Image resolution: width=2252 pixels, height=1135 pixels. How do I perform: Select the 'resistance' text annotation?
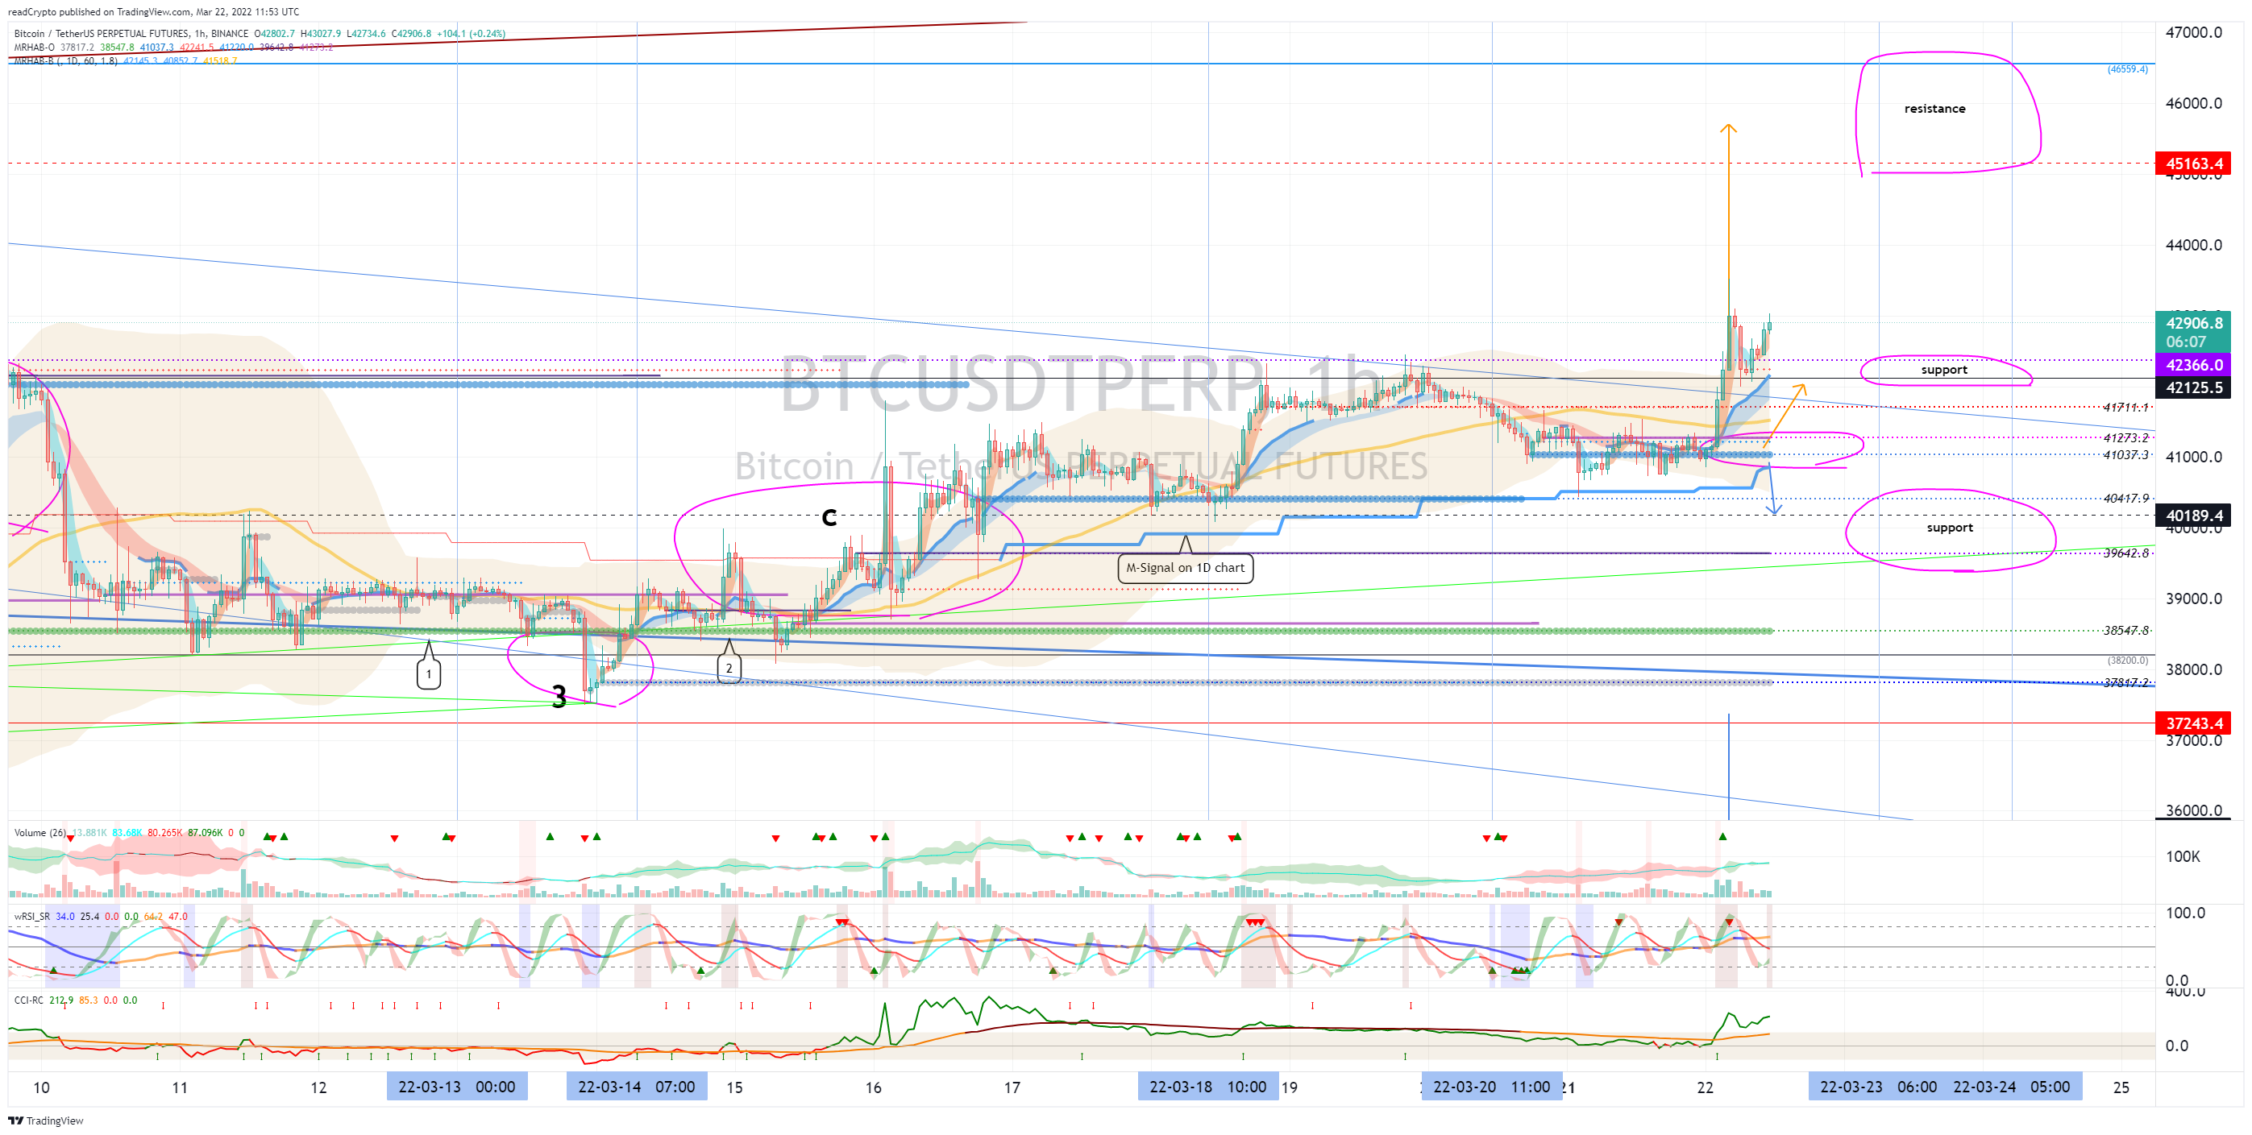click(1934, 109)
